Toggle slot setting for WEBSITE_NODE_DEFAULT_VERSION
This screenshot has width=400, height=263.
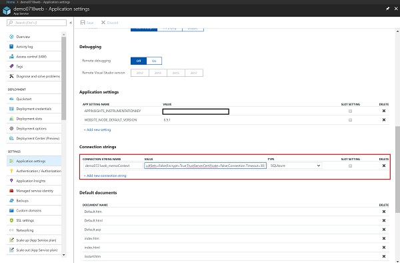[350, 120]
